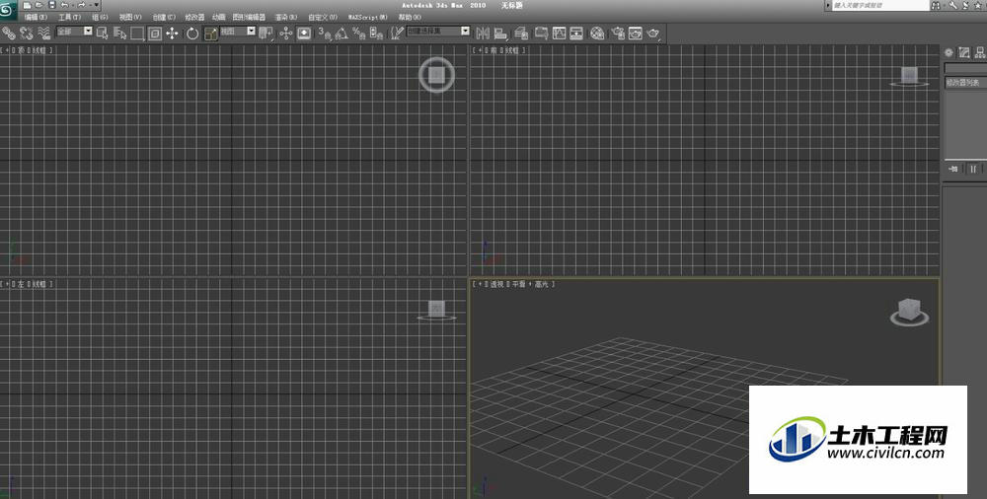Toggle the Spinner Snap button

tap(376, 33)
